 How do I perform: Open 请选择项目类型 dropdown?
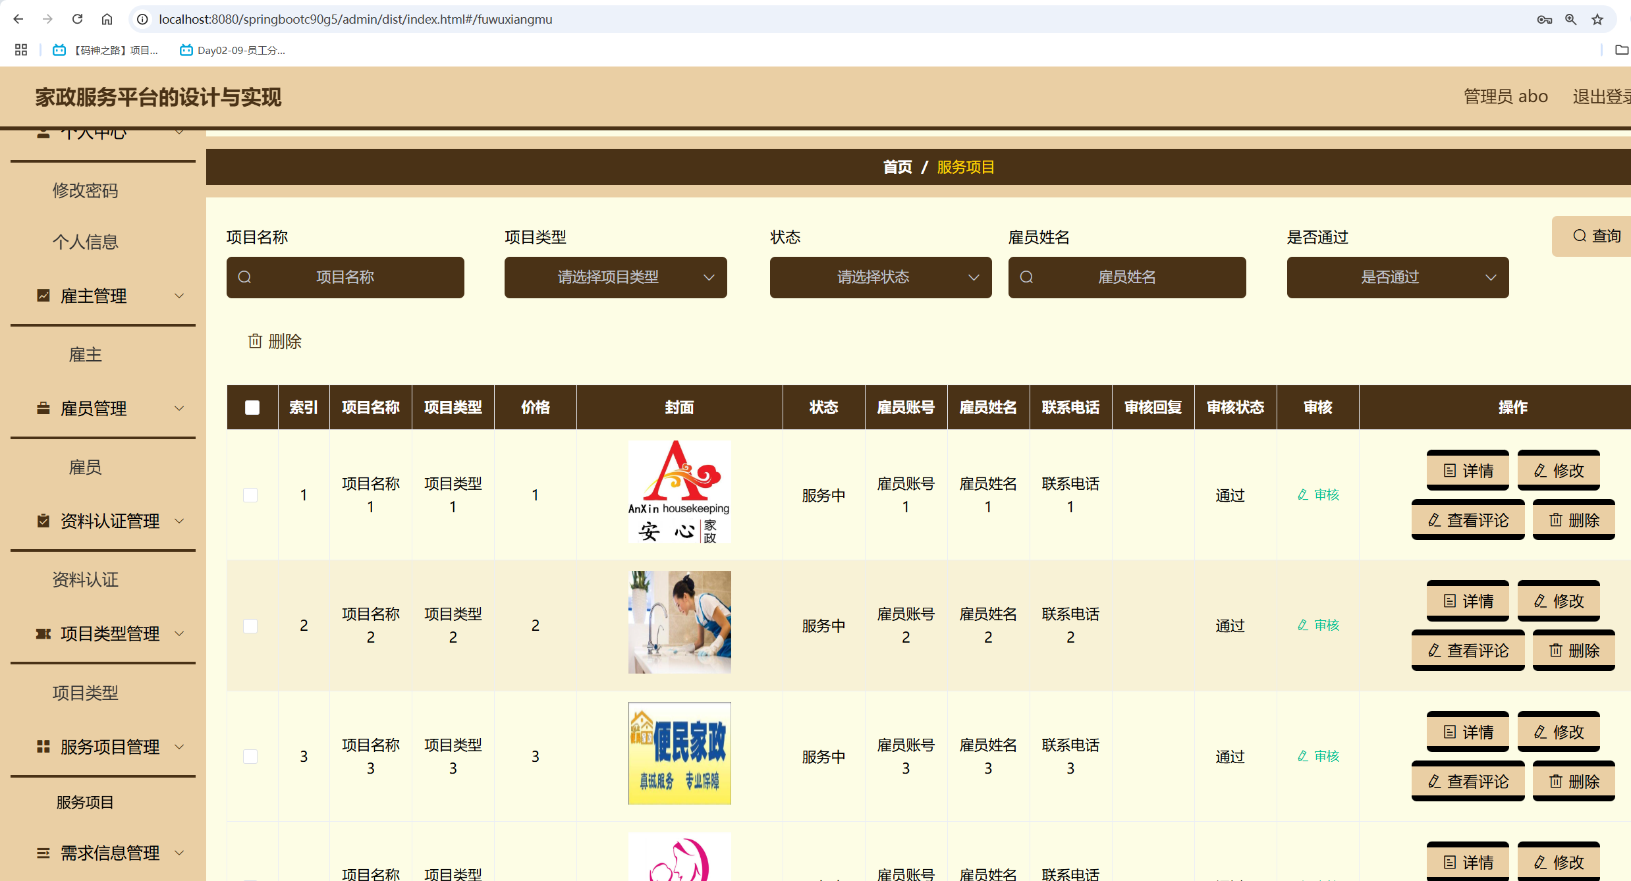(616, 277)
